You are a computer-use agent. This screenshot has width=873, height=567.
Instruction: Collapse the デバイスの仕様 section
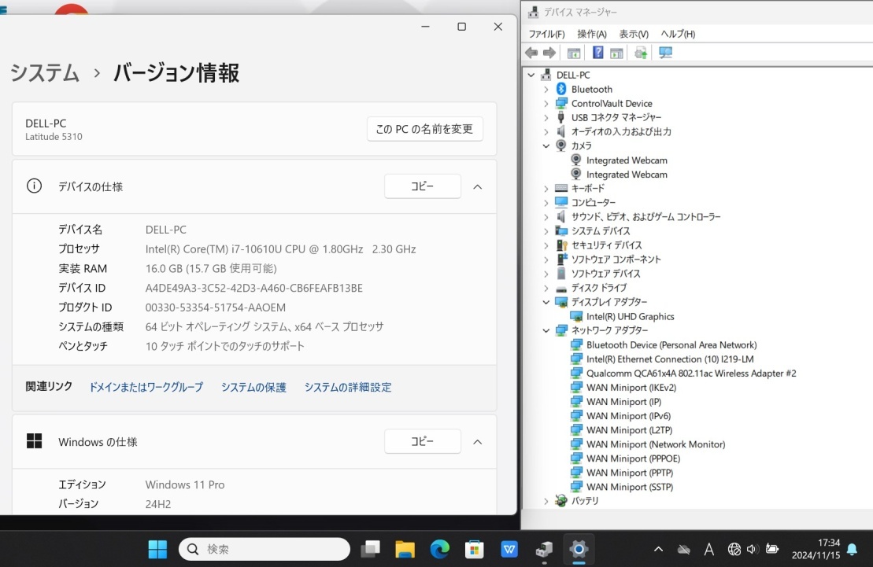pos(478,187)
